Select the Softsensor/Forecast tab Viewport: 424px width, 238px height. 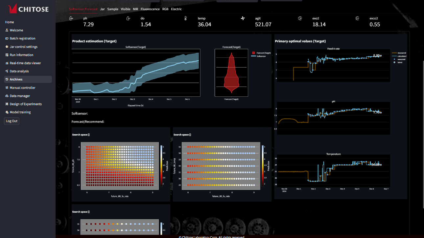[x=83, y=9]
